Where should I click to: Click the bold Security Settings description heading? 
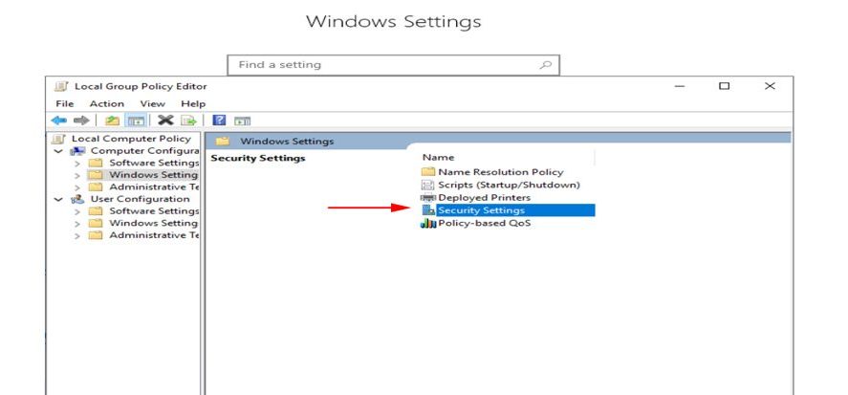(258, 158)
